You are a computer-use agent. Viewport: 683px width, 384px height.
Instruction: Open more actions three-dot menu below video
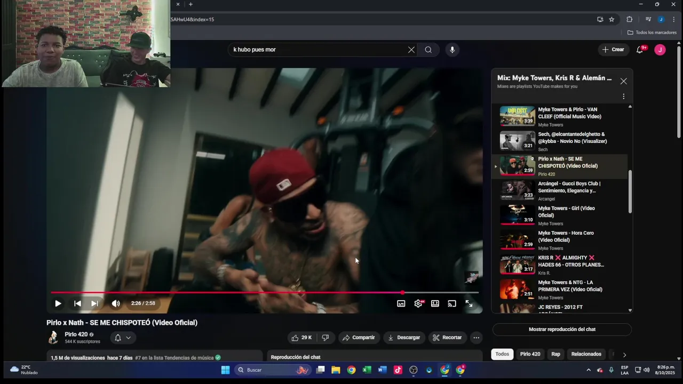[476, 338]
